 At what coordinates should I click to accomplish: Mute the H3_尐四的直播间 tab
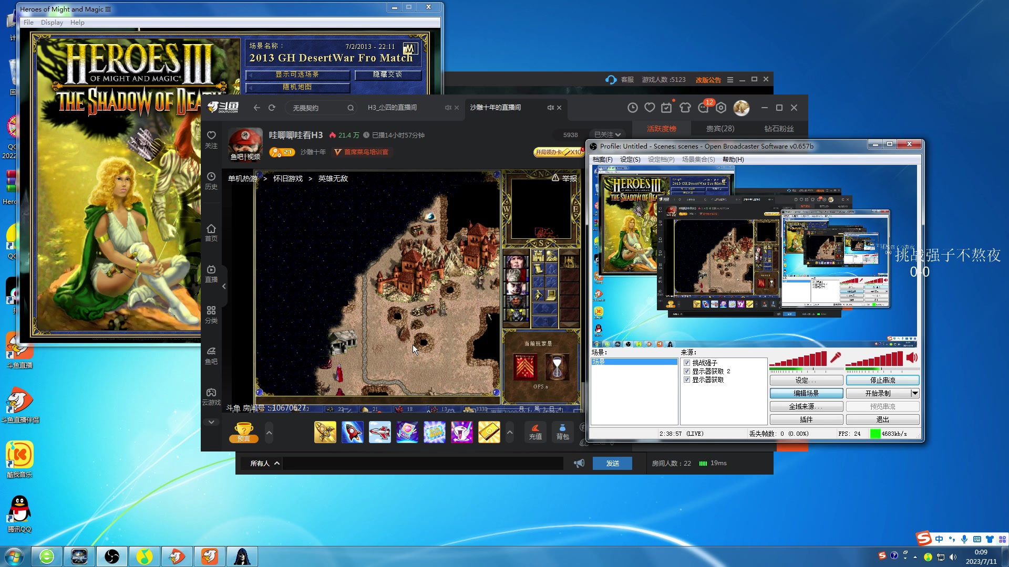click(x=448, y=108)
